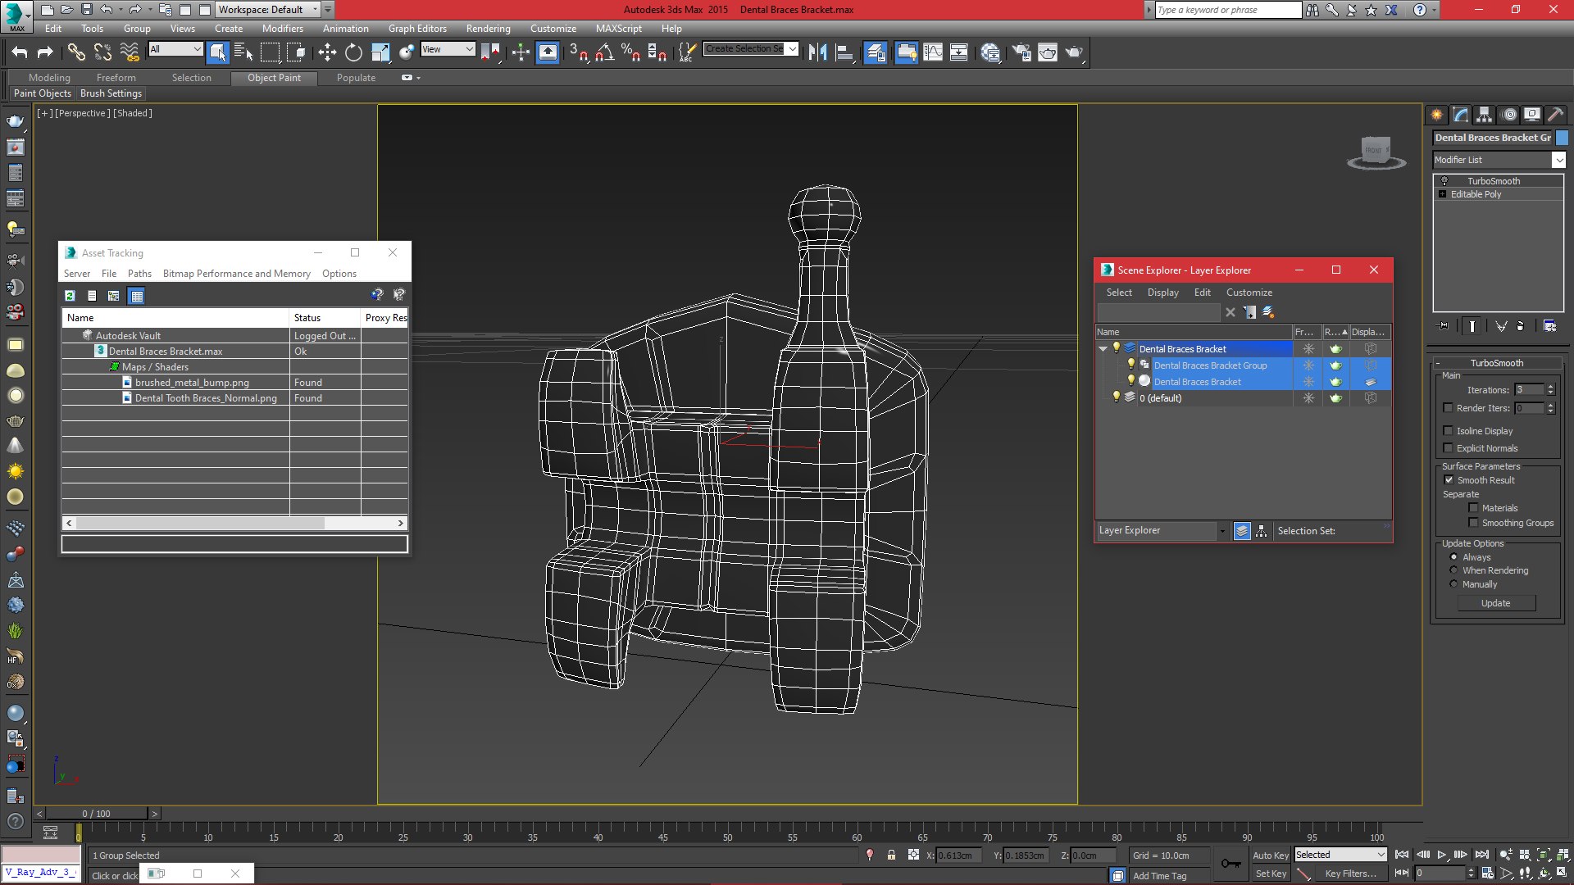Screen dimensions: 1574x885
Task: Collapse the Dental Braces Bracket layer
Action: click(x=1103, y=349)
